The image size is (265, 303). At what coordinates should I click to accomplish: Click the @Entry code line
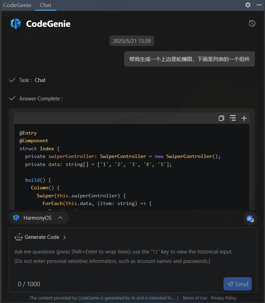tap(28, 133)
